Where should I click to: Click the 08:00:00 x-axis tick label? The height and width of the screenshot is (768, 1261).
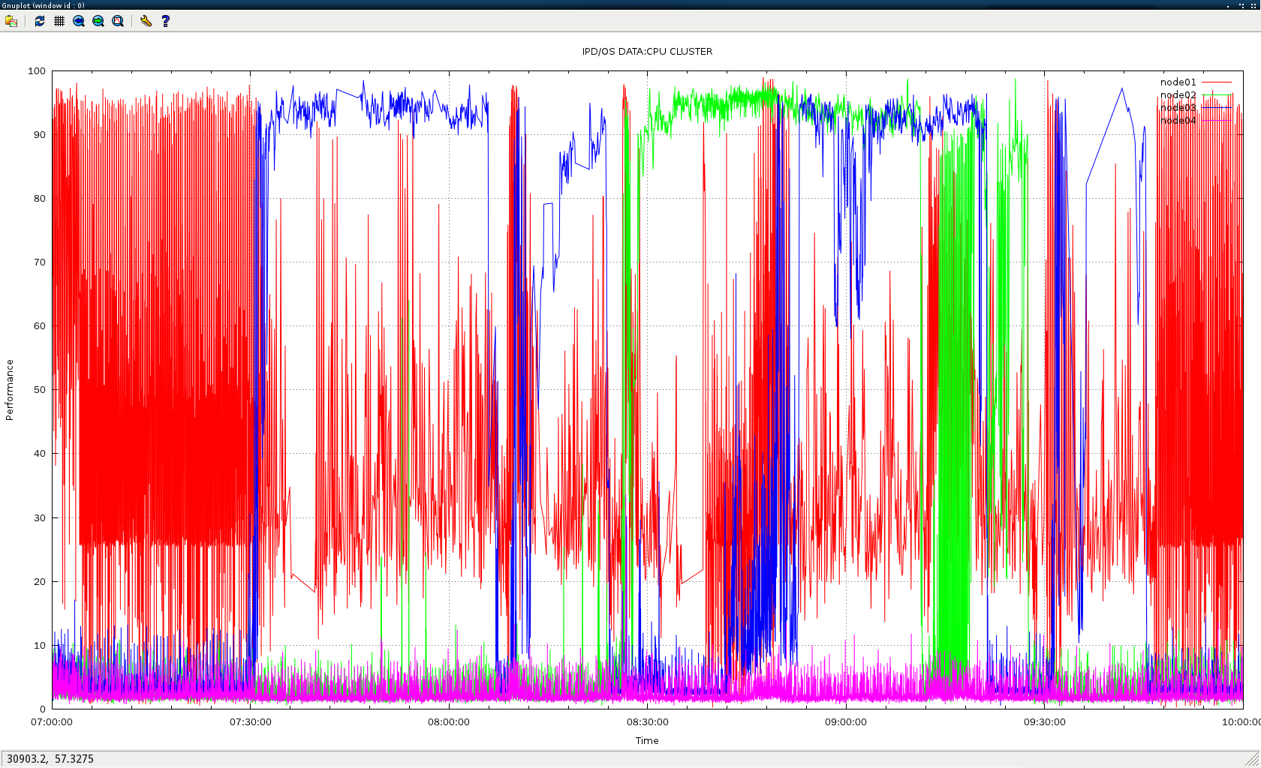(449, 722)
